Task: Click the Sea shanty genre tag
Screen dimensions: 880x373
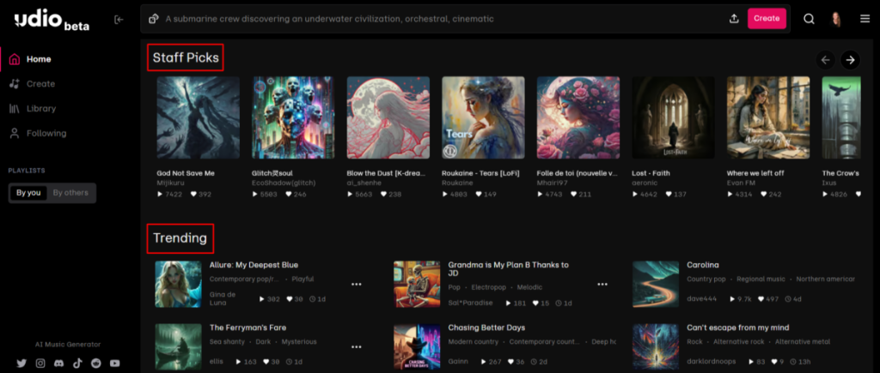Action: [x=227, y=341]
